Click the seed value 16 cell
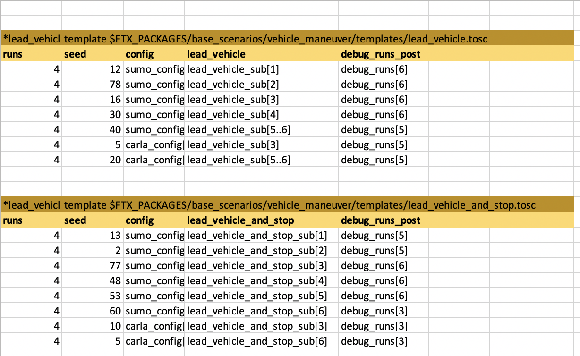Image resolution: width=580 pixels, height=356 pixels. click(93, 100)
